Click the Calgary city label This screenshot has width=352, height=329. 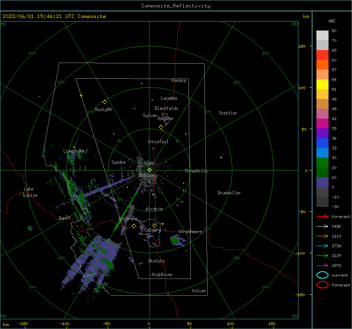pyautogui.click(x=153, y=230)
